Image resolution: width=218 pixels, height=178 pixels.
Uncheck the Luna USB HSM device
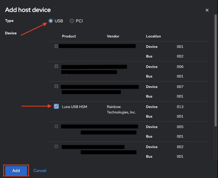pos(56,106)
